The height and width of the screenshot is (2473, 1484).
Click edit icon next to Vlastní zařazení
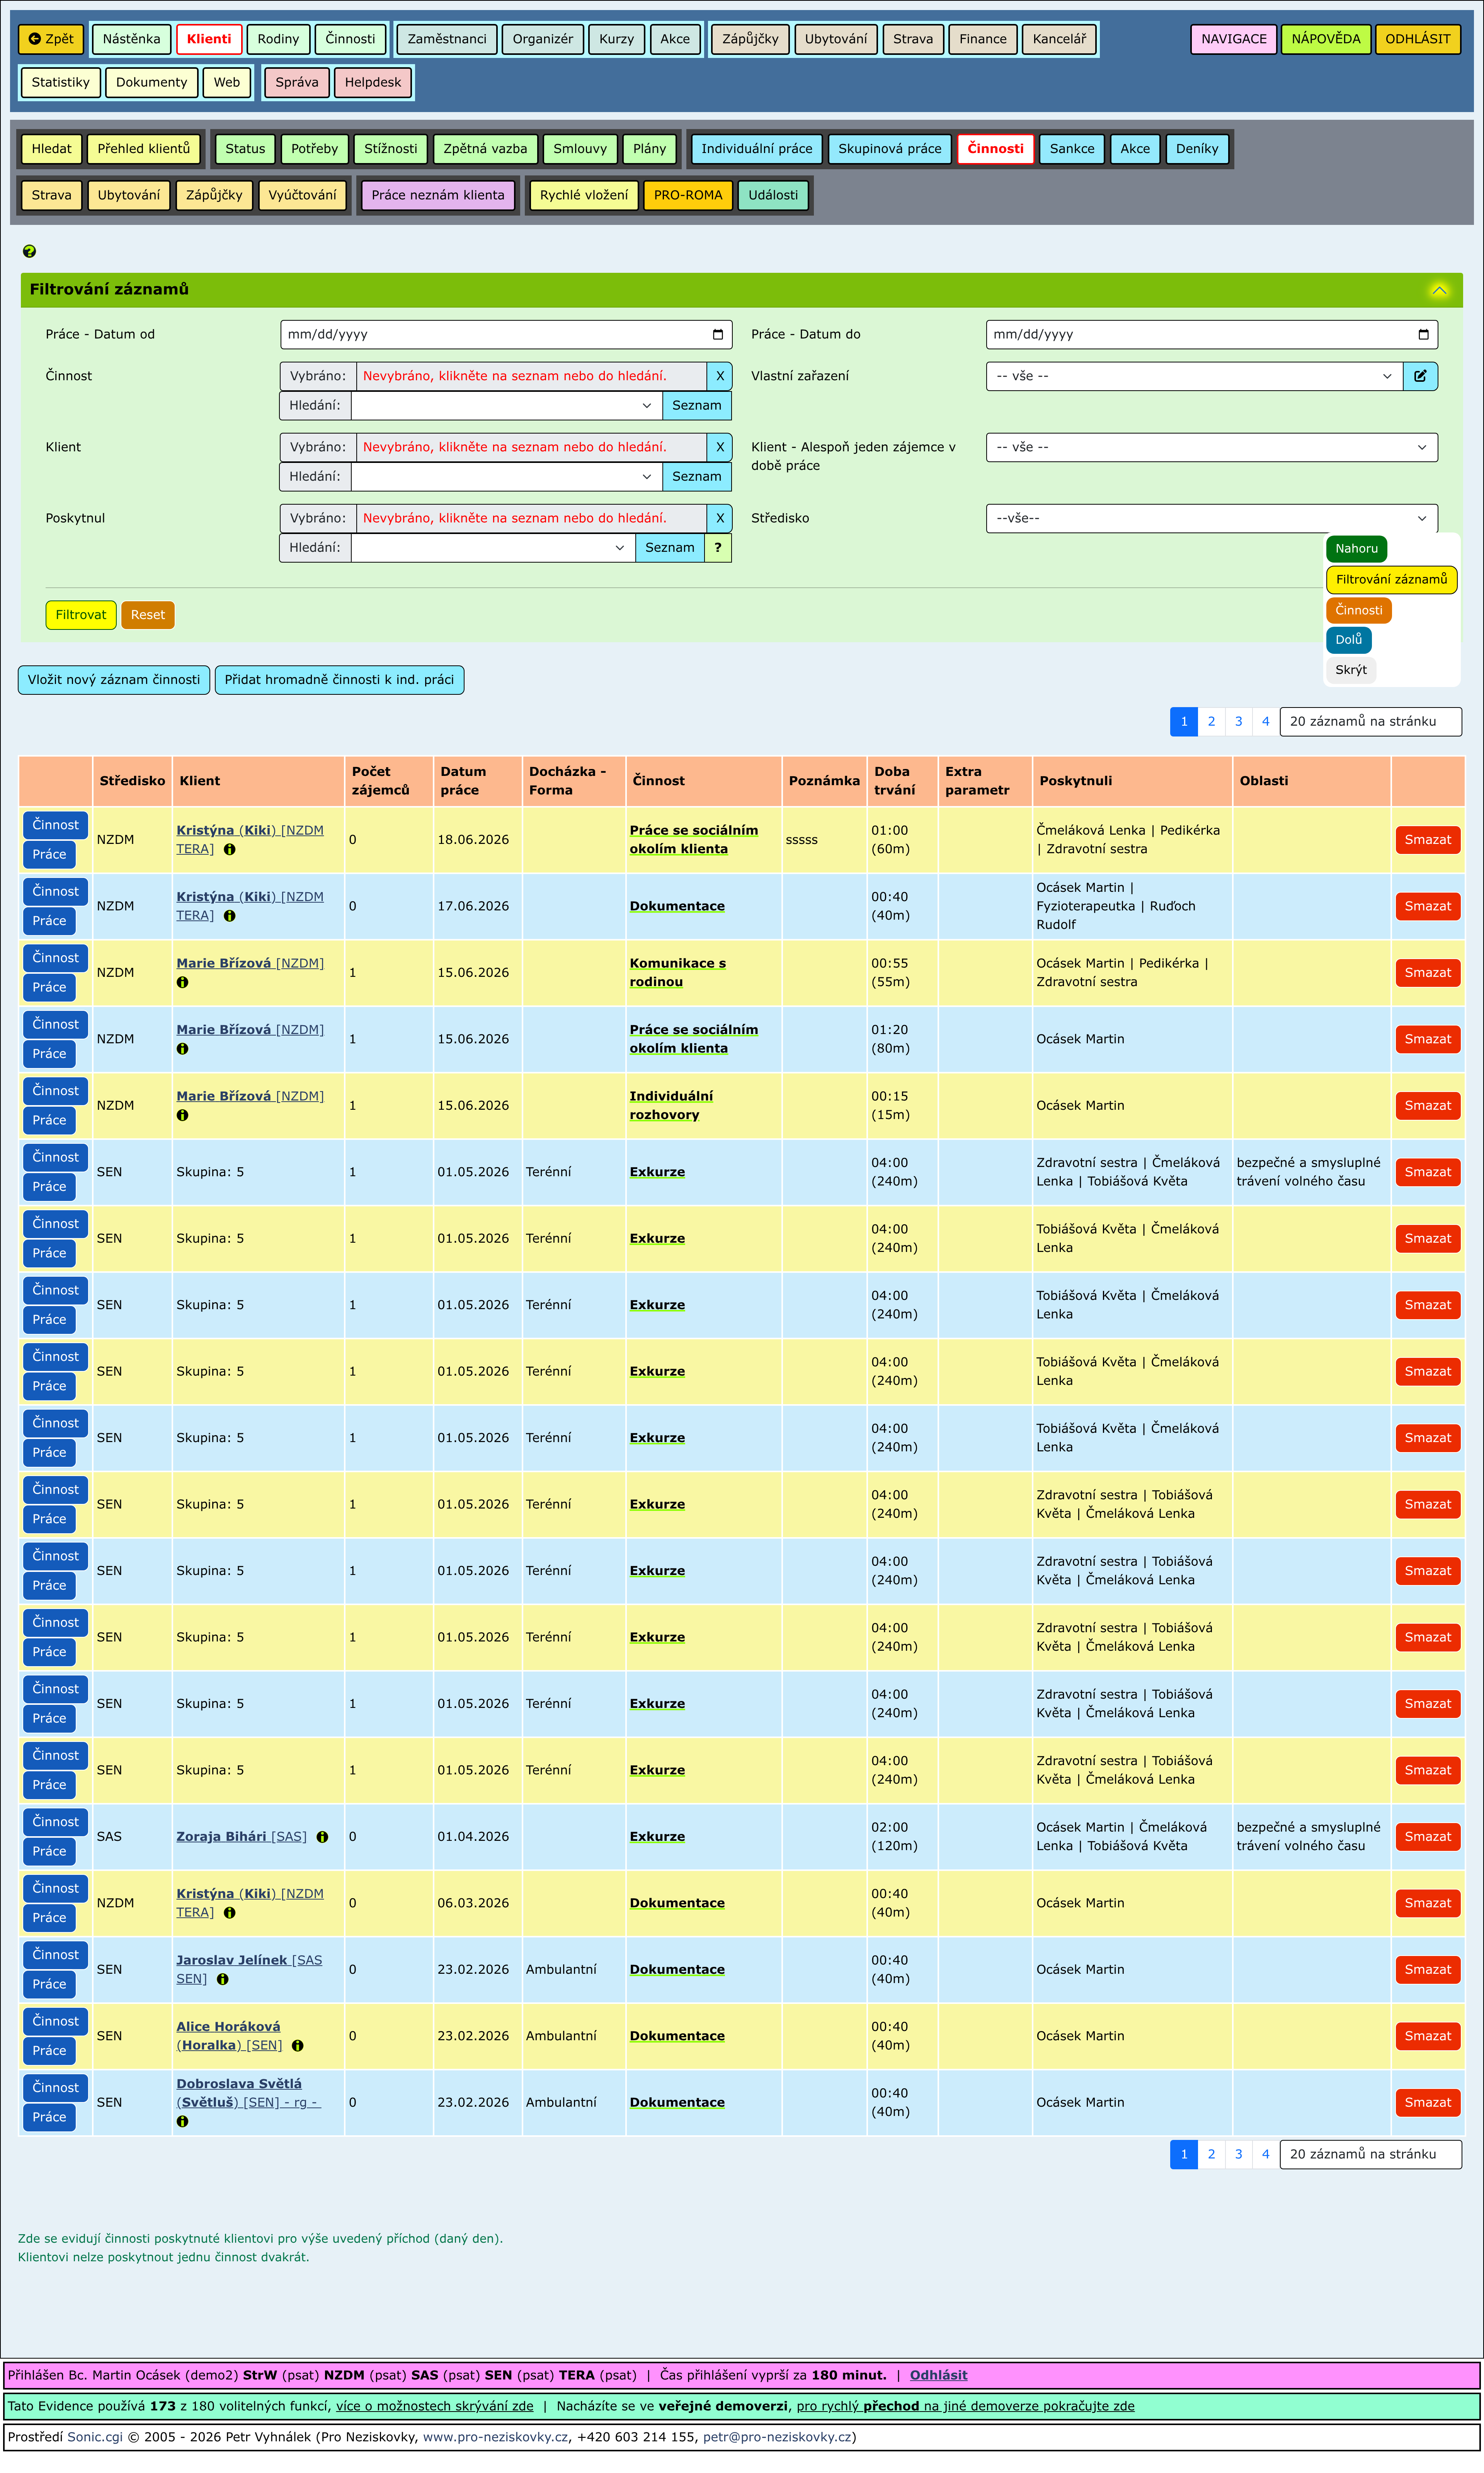point(1419,376)
